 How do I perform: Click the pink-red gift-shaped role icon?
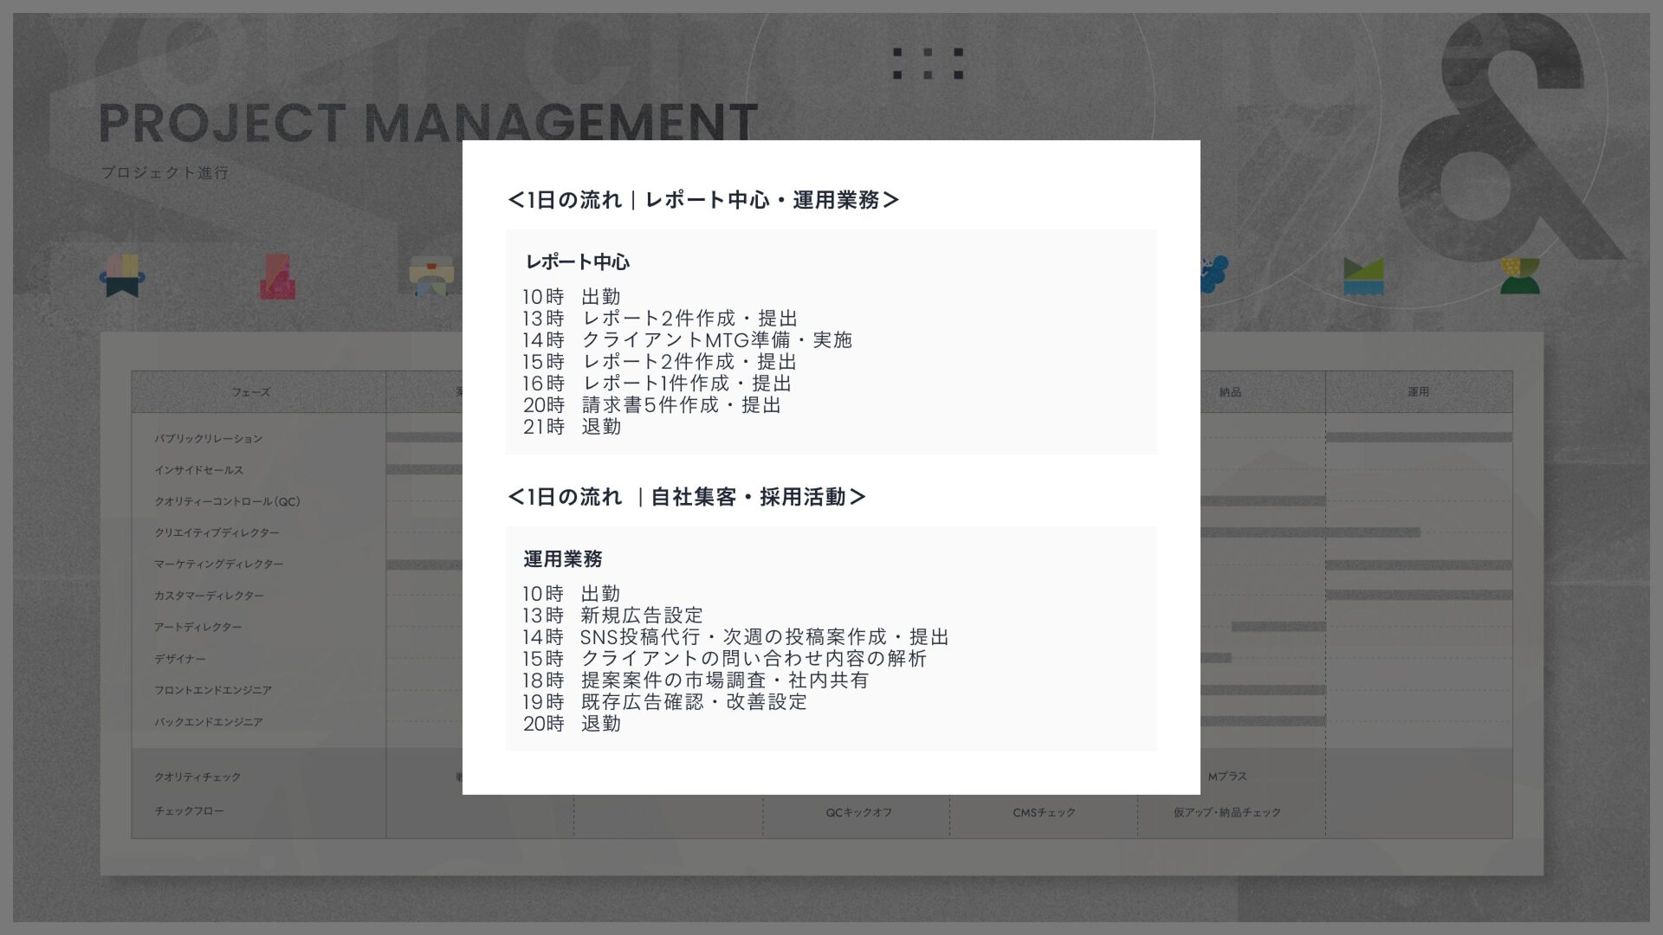pos(277,277)
